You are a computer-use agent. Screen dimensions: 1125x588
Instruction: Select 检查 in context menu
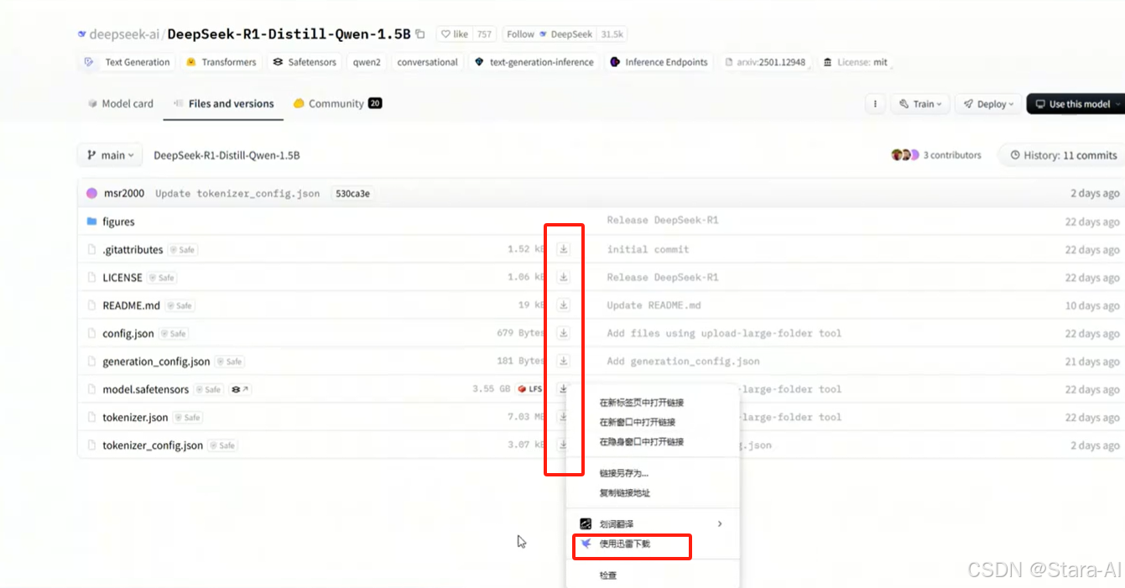coord(608,575)
